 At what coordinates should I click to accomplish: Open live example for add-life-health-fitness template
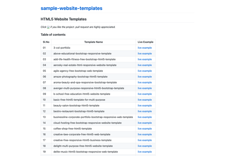145,59
